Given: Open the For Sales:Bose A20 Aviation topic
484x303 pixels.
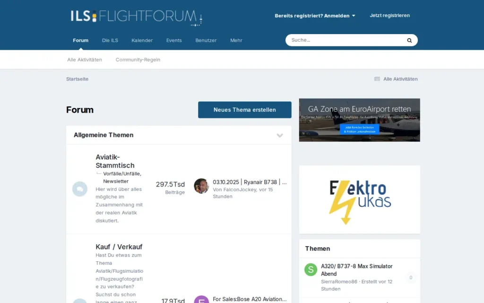Looking at the screenshot, I should click(x=250, y=299).
